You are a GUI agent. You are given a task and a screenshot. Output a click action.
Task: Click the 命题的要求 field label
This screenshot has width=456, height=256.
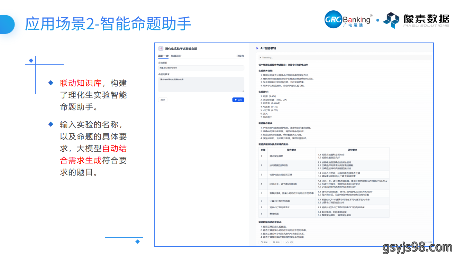tap(164, 74)
